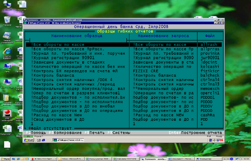This screenshot has height=161, width=251.
Task: Open the Сеть network desktop icon
Action: point(7,66)
